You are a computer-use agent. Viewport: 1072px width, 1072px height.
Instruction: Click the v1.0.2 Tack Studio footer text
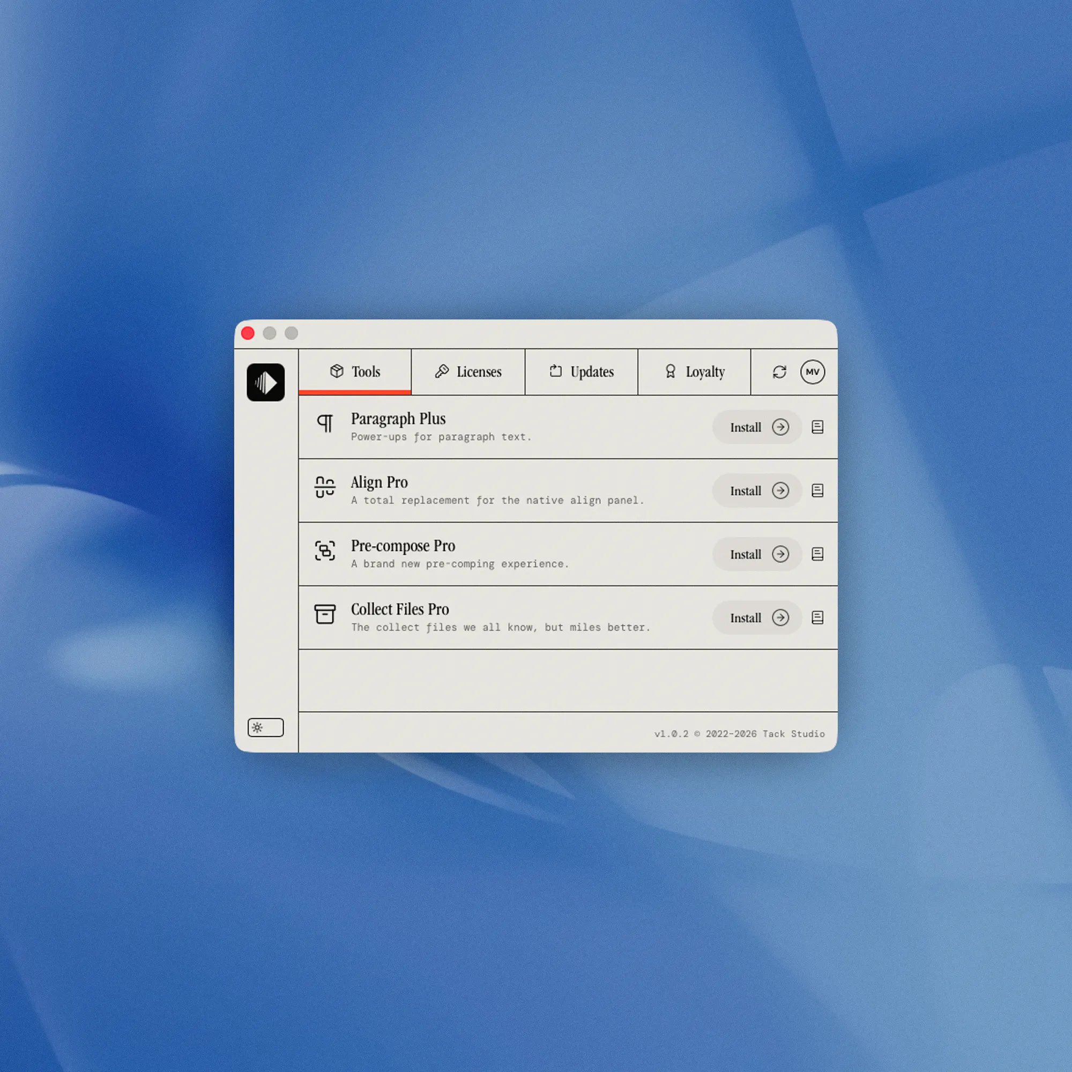click(x=740, y=734)
